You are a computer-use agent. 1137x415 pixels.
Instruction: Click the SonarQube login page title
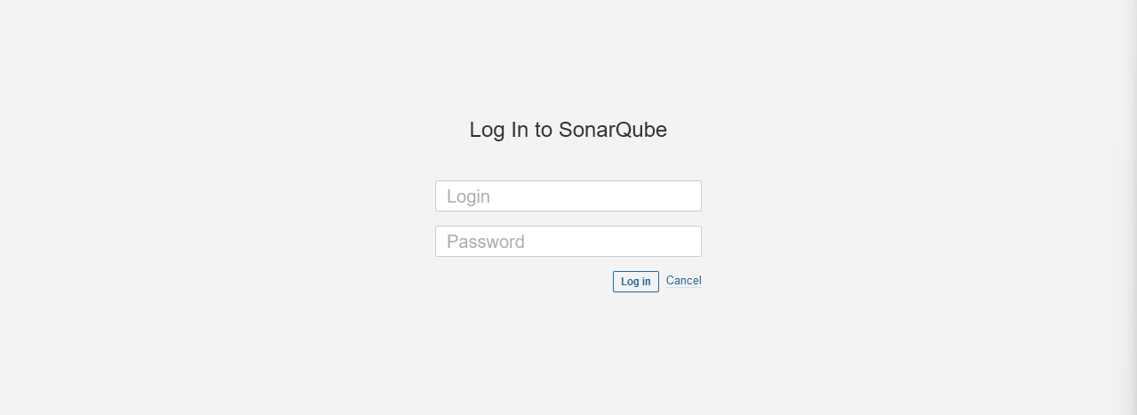pyautogui.click(x=568, y=130)
